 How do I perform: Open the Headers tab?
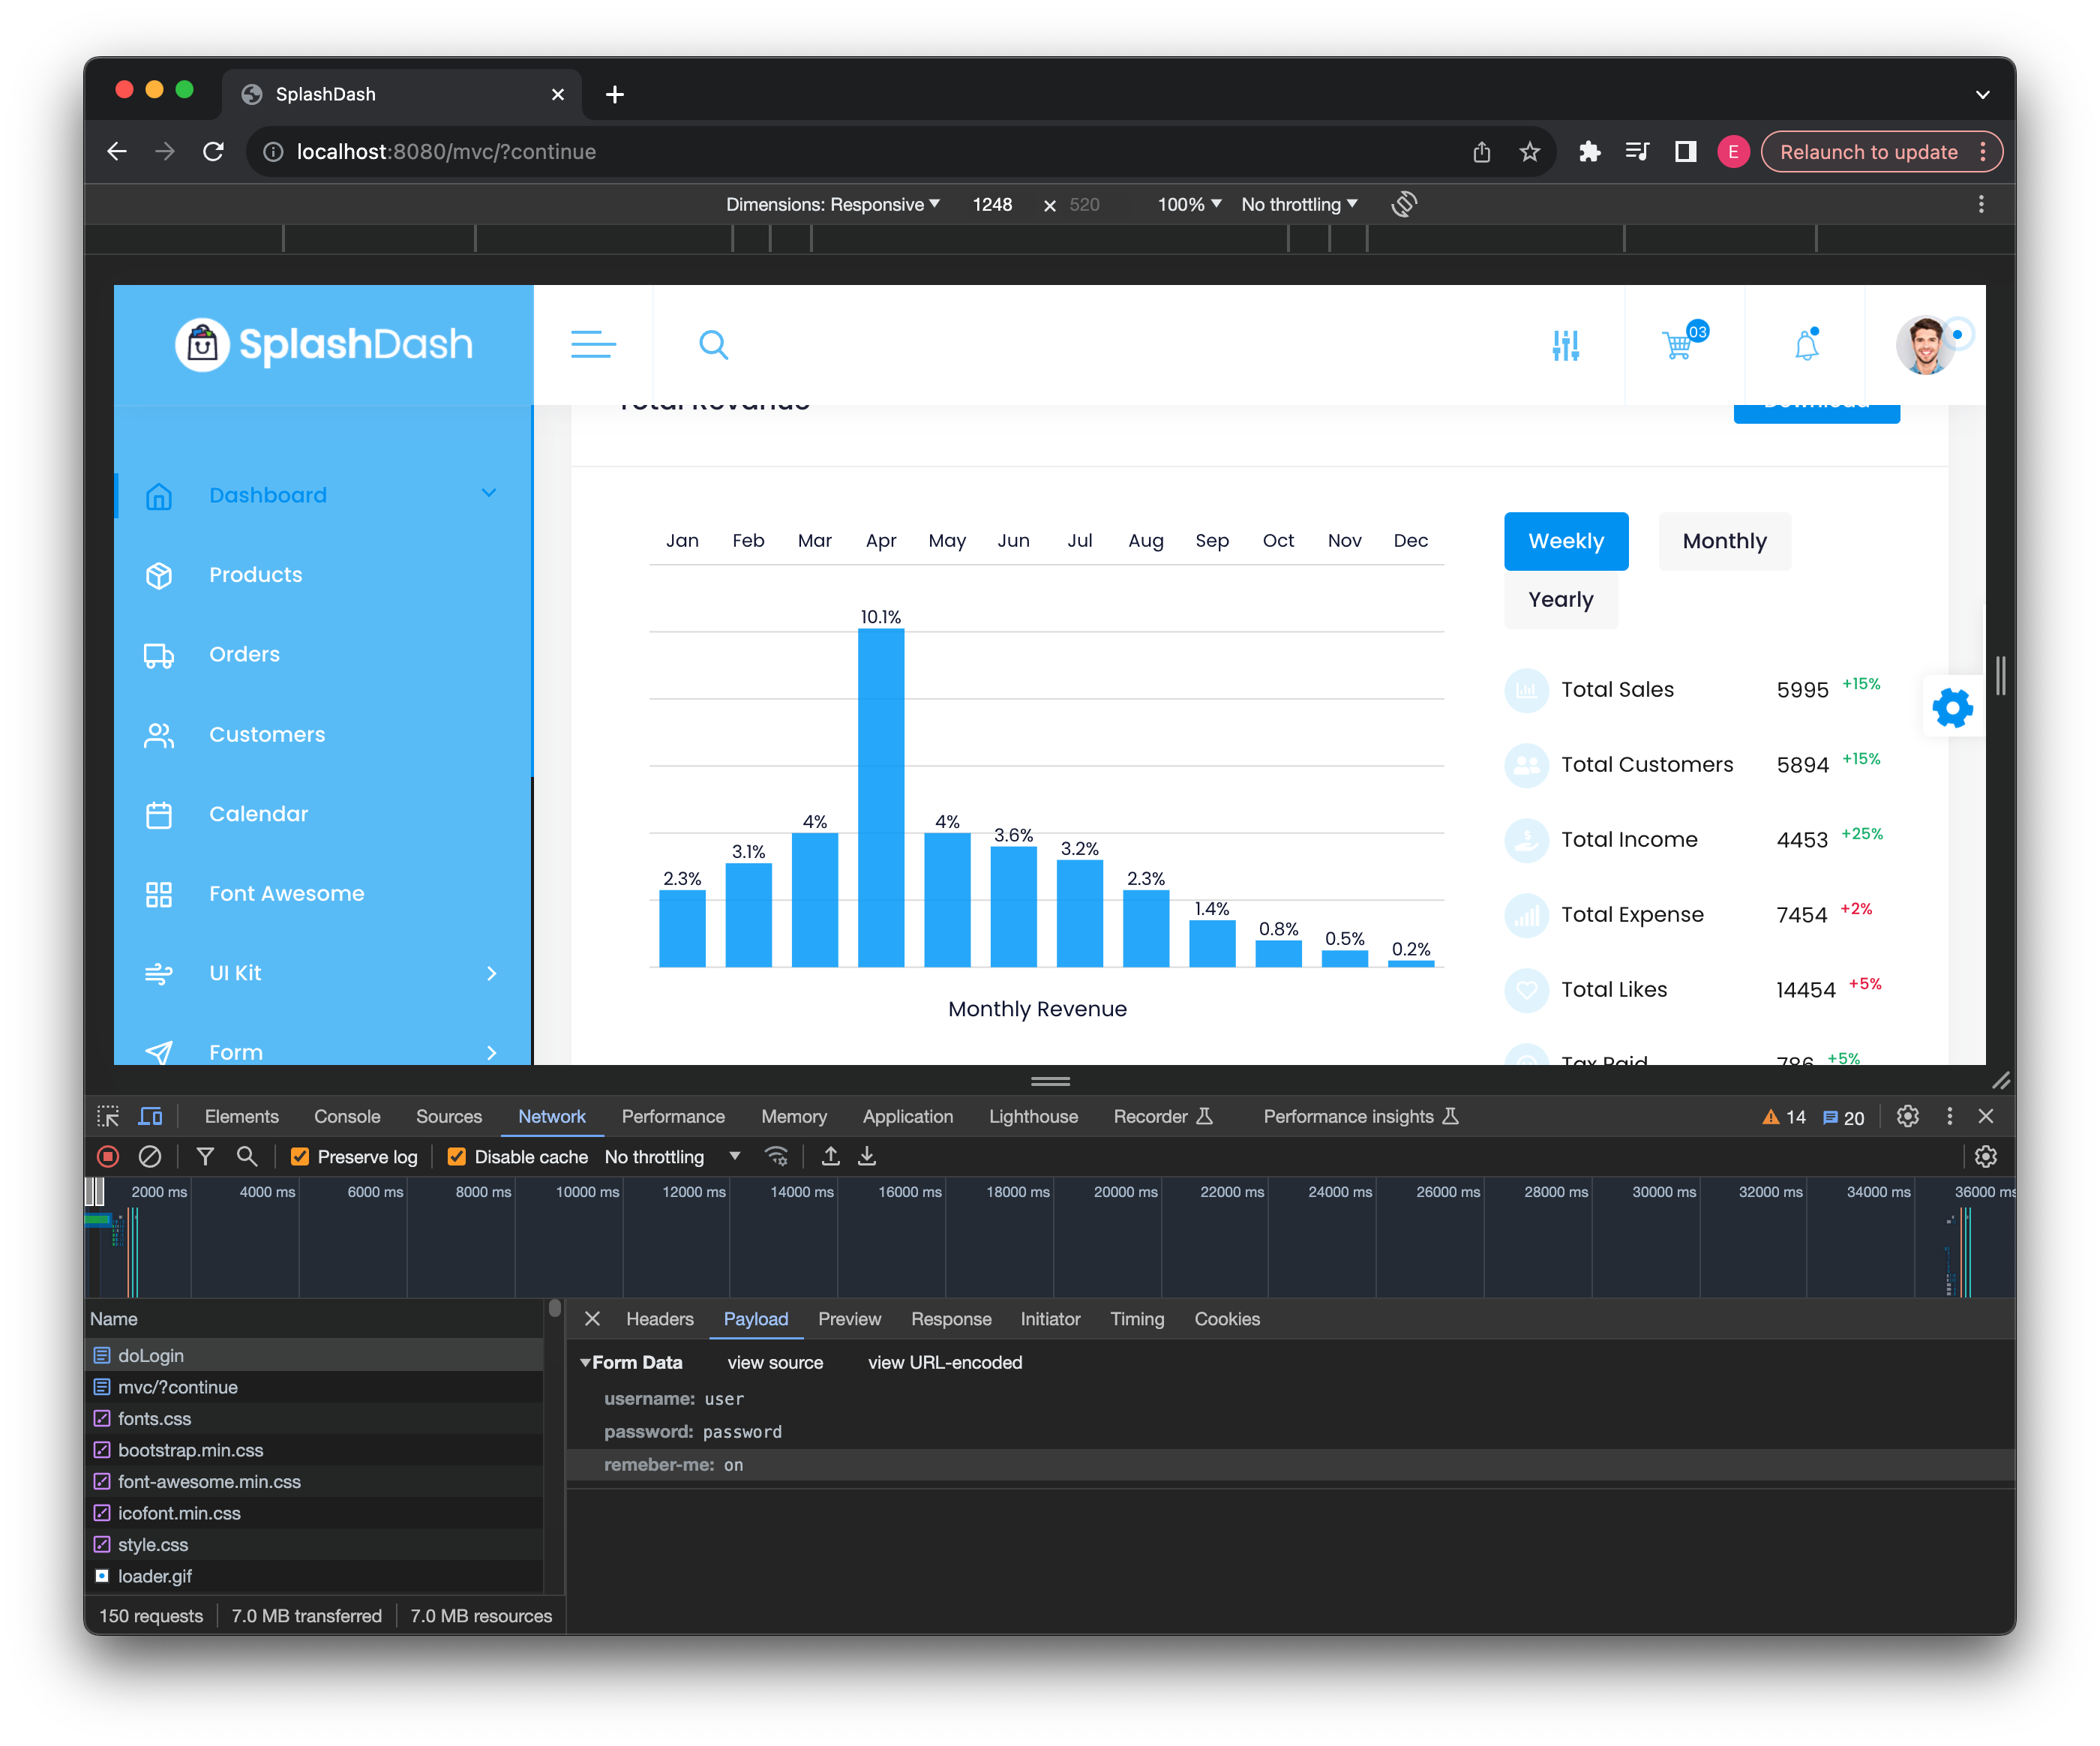point(660,1320)
